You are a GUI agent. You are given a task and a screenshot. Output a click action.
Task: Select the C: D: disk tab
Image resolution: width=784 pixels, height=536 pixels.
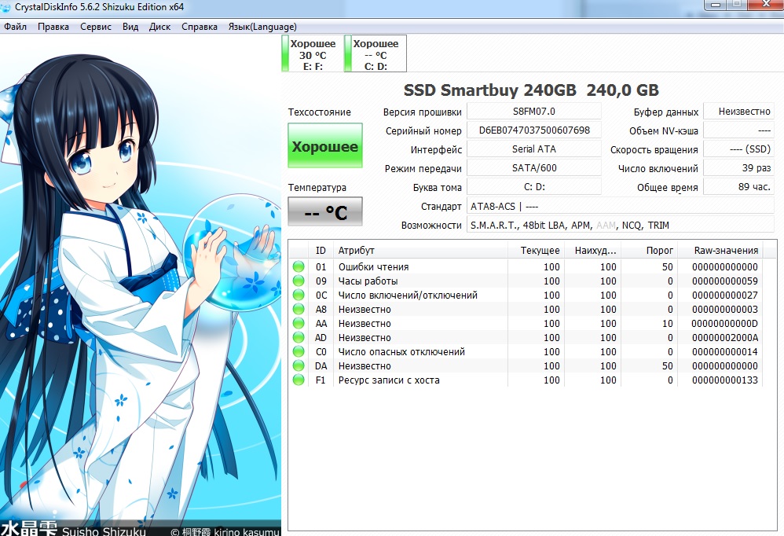tap(376, 54)
